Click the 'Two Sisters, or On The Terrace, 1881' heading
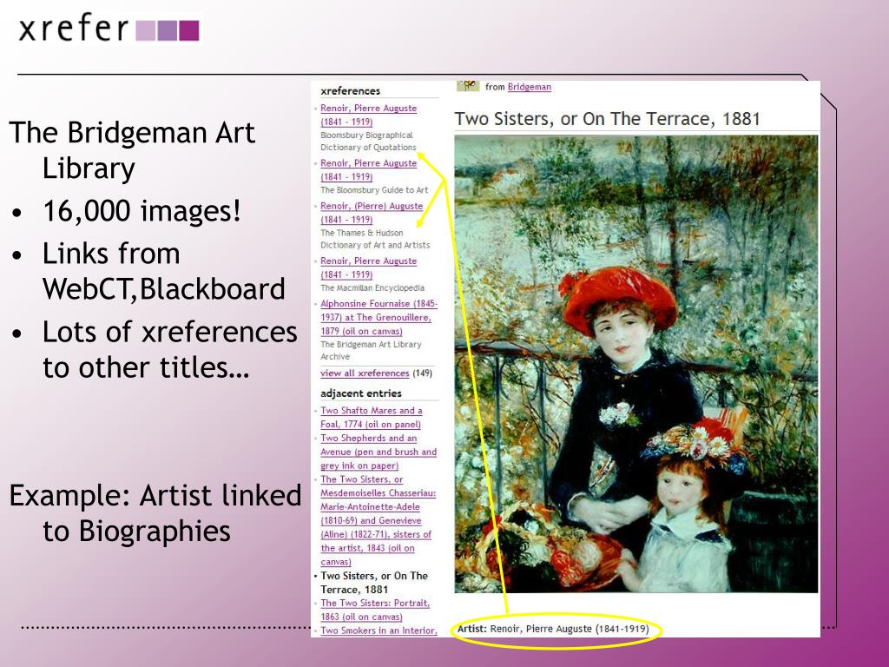The width and height of the screenshot is (889, 667). [x=607, y=118]
